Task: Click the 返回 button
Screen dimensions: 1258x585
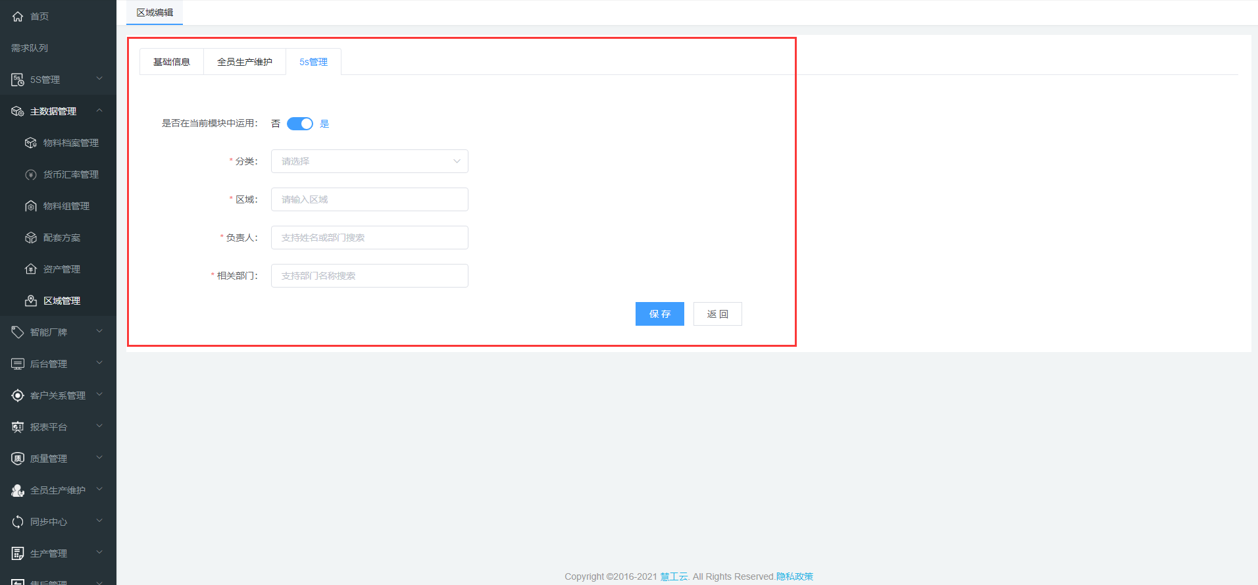Action: click(717, 314)
